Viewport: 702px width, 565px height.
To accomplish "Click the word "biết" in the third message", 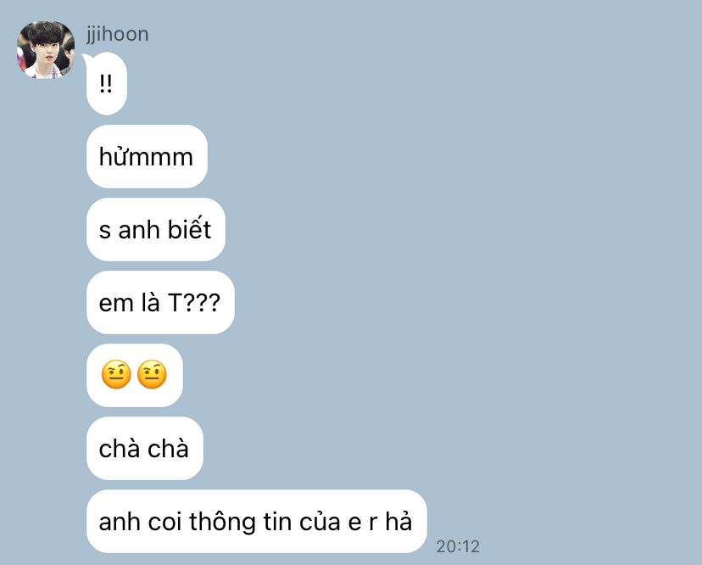I will (x=189, y=228).
